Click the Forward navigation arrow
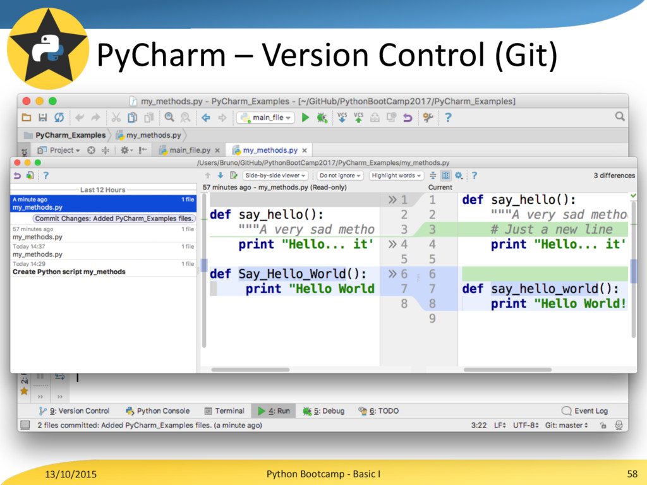Screen dimensions: 647x485 [x=222, y=118]
